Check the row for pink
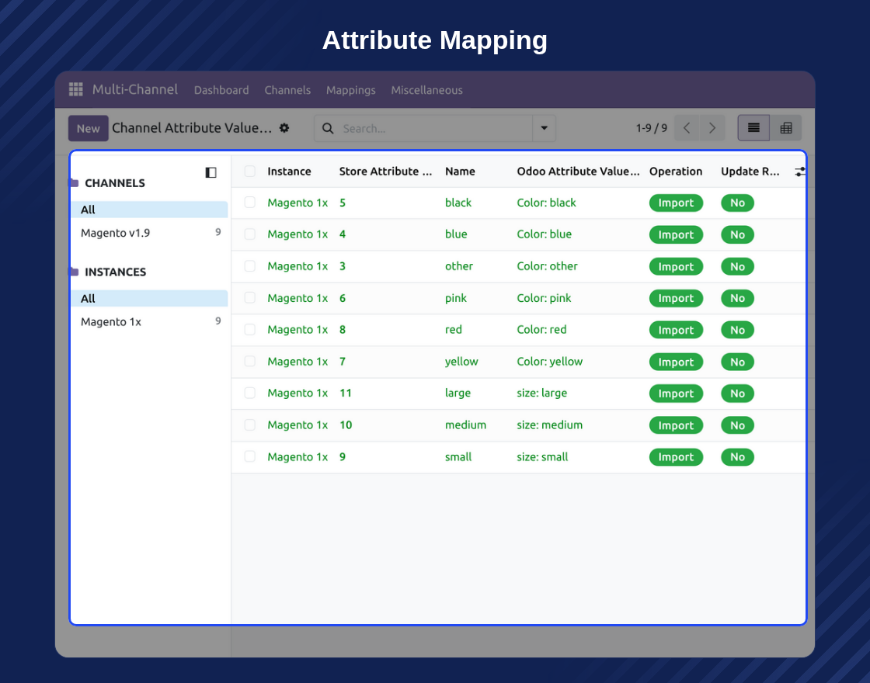 click(249, 298)
